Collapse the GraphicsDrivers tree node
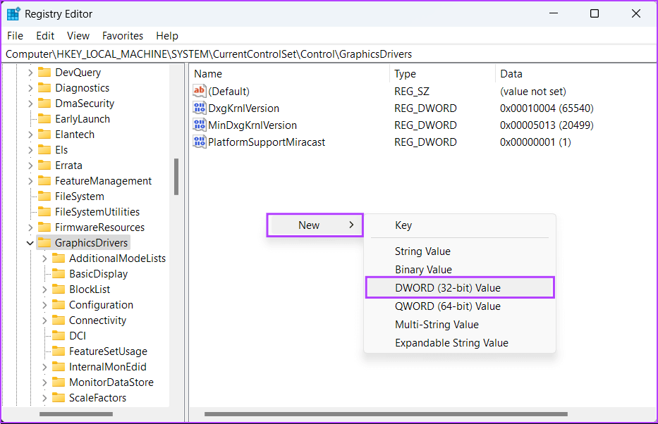Image resolution: width=658 pixels, height=424 pixels. (x=30, y=243)
